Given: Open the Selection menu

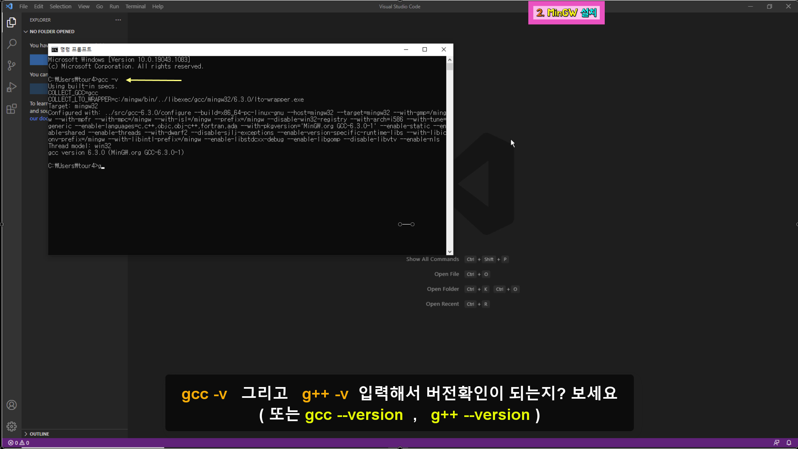Looking at the screenshot, I should (60, 7).
